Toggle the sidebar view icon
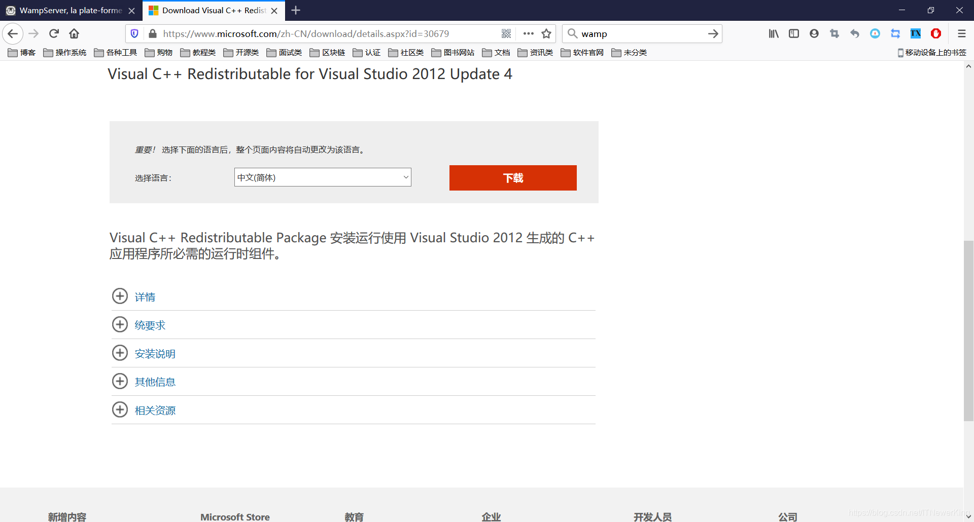 pos(794,33)
